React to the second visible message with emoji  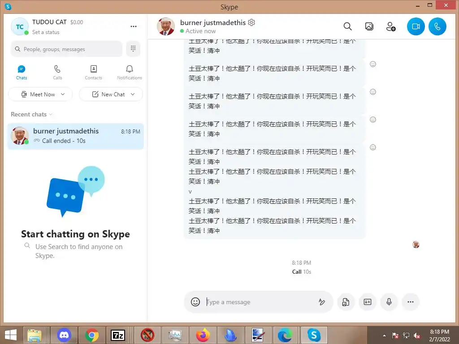(x=372, y=92)
